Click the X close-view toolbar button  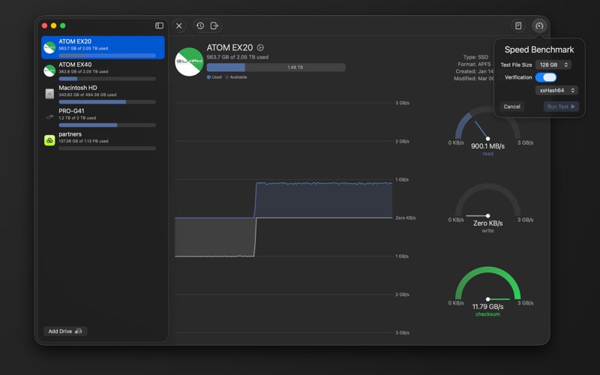pos(179,25)
